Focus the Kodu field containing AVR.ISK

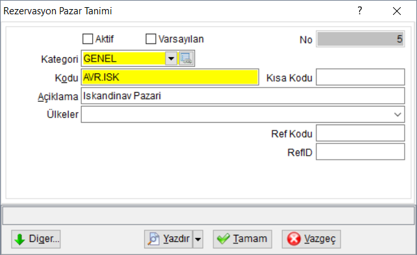pos(170,77)
